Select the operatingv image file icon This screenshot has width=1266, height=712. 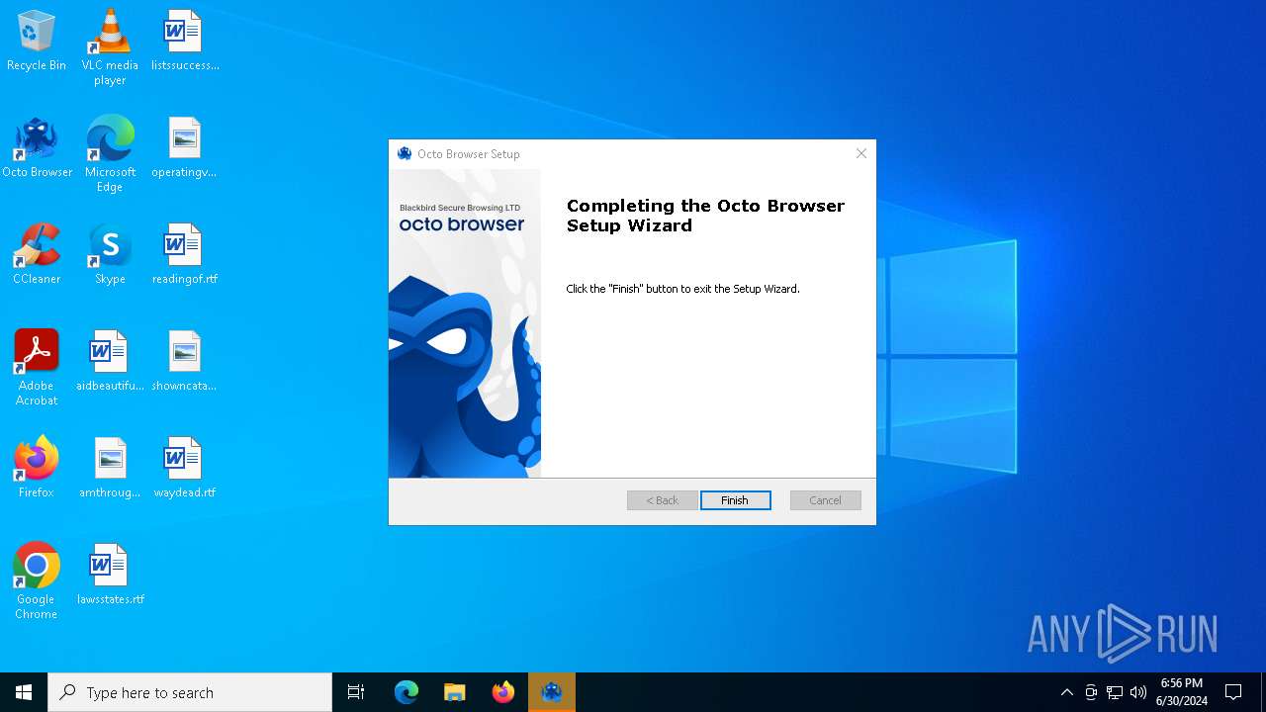[x=184, y=148]
